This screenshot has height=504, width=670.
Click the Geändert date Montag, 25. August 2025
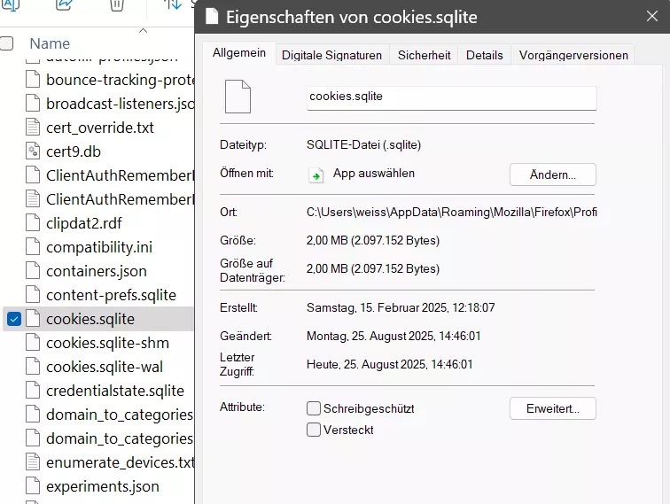click(393, 336)
